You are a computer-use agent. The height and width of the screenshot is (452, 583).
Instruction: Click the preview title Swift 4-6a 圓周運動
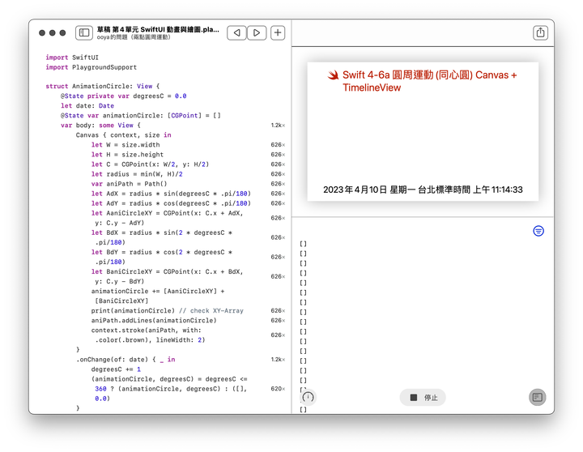pos(429,81)
